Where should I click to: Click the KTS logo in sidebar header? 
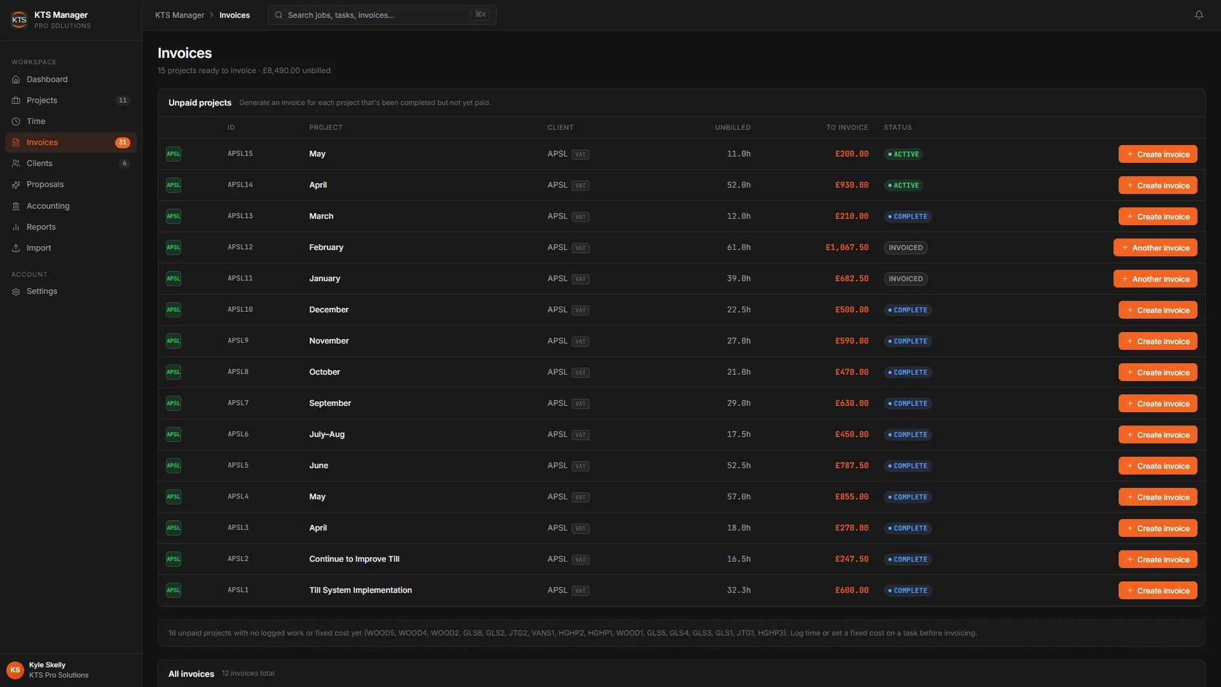pyautogui.click(x=19, y=20)
